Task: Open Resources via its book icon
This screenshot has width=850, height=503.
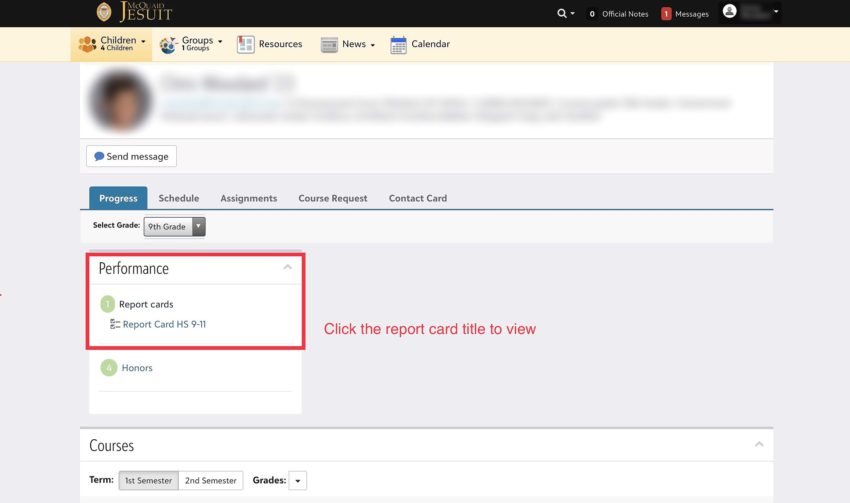Action: 246,44
